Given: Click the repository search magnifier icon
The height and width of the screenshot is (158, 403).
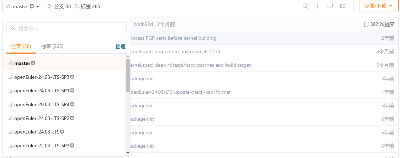Looking at the screenshot, I should [x=305, y=6].
